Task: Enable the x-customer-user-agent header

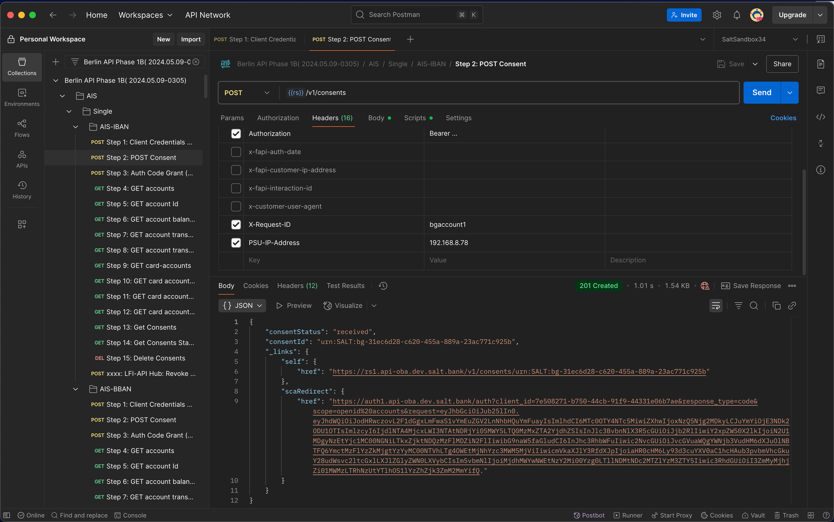Action: click(x=236, y=207)
